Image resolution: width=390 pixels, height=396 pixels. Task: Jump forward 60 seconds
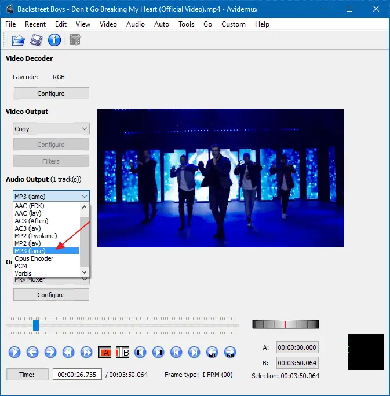pos(230,352)
